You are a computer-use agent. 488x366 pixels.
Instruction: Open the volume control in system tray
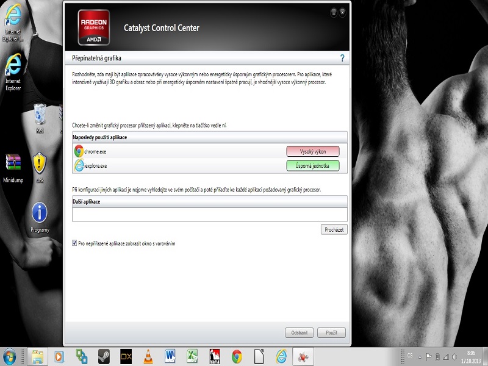(x=454, y=356)
